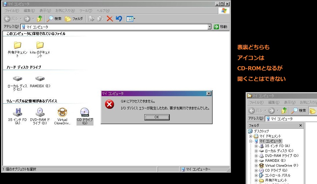Screen dimensions: 317x184
Task: Click the 検索 search magnifier in main toolbar
Action: click(x=54, y=19)
